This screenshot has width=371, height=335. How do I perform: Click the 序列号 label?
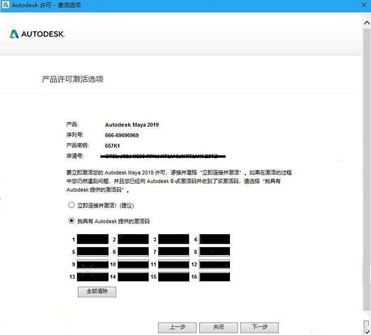point(75,135)
